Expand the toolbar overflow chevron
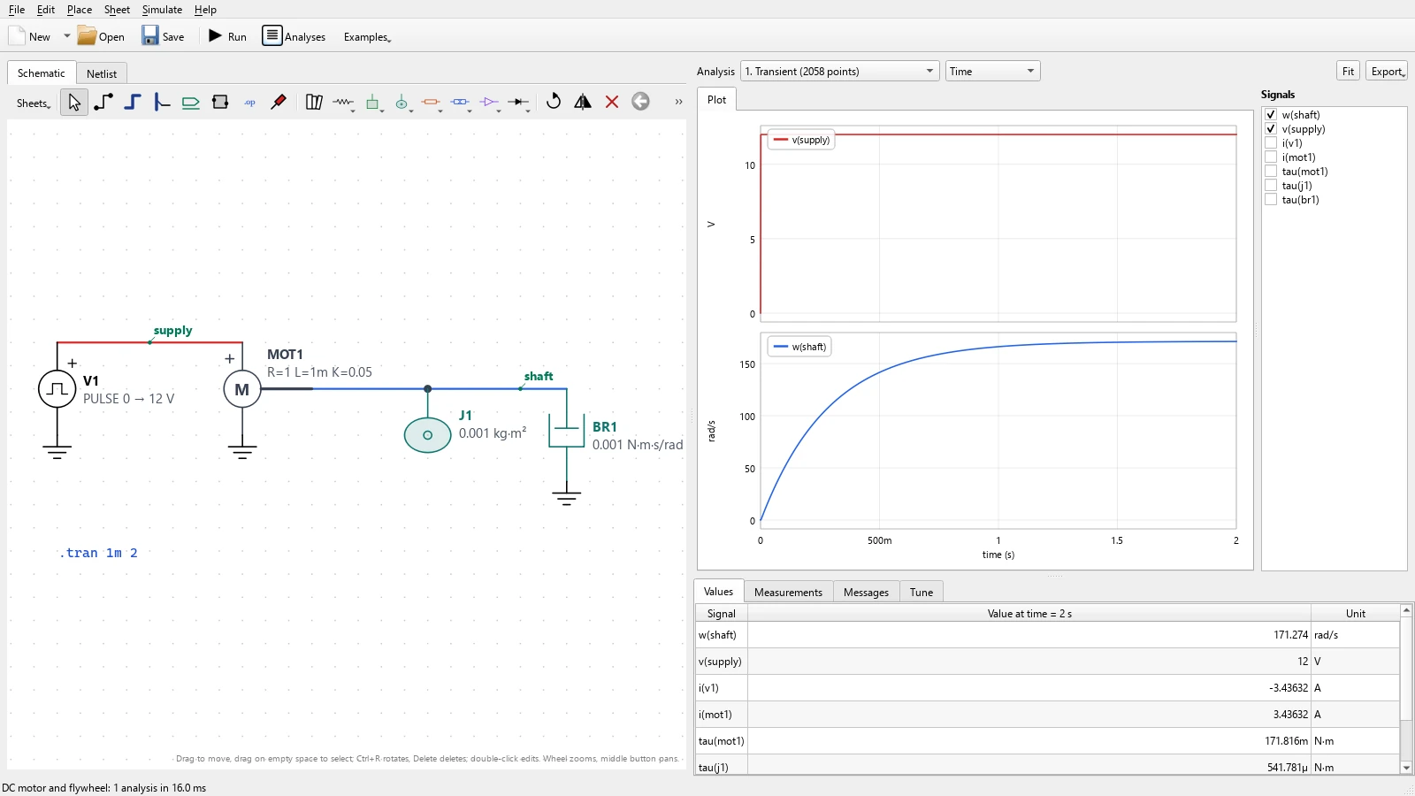 click(678, 103)
